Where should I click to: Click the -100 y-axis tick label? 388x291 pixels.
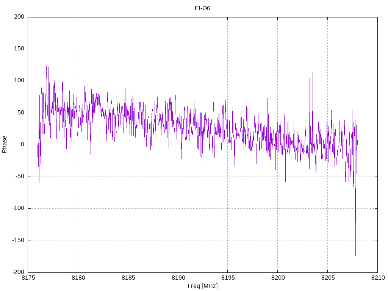tap(18, 208)
